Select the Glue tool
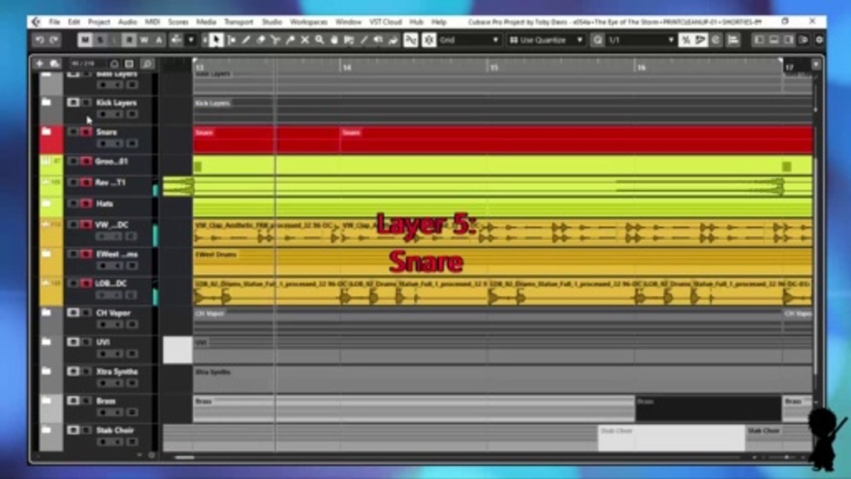Image resolution: width=851 pixels, height=479 pixels. (290, 40)
